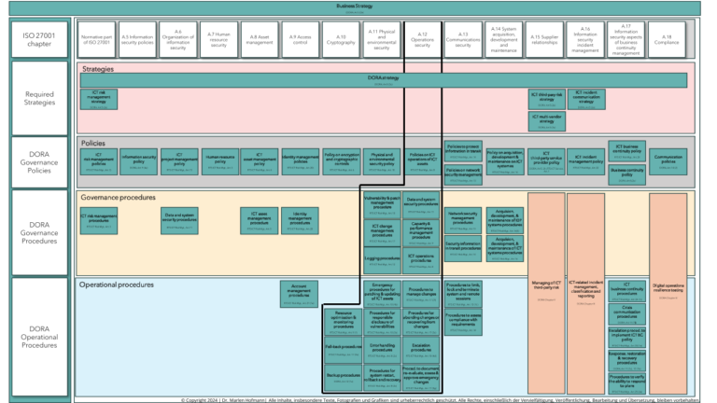Click the 'ICT operations procedures' box

click(x=421, y=260)
